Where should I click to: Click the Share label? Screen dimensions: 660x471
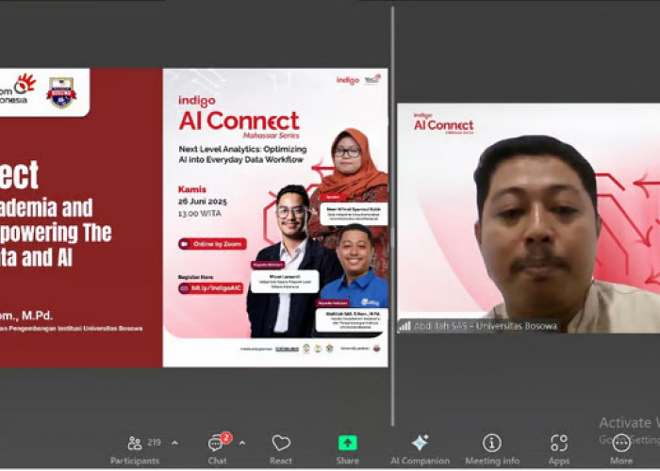(x=348, y=461)
